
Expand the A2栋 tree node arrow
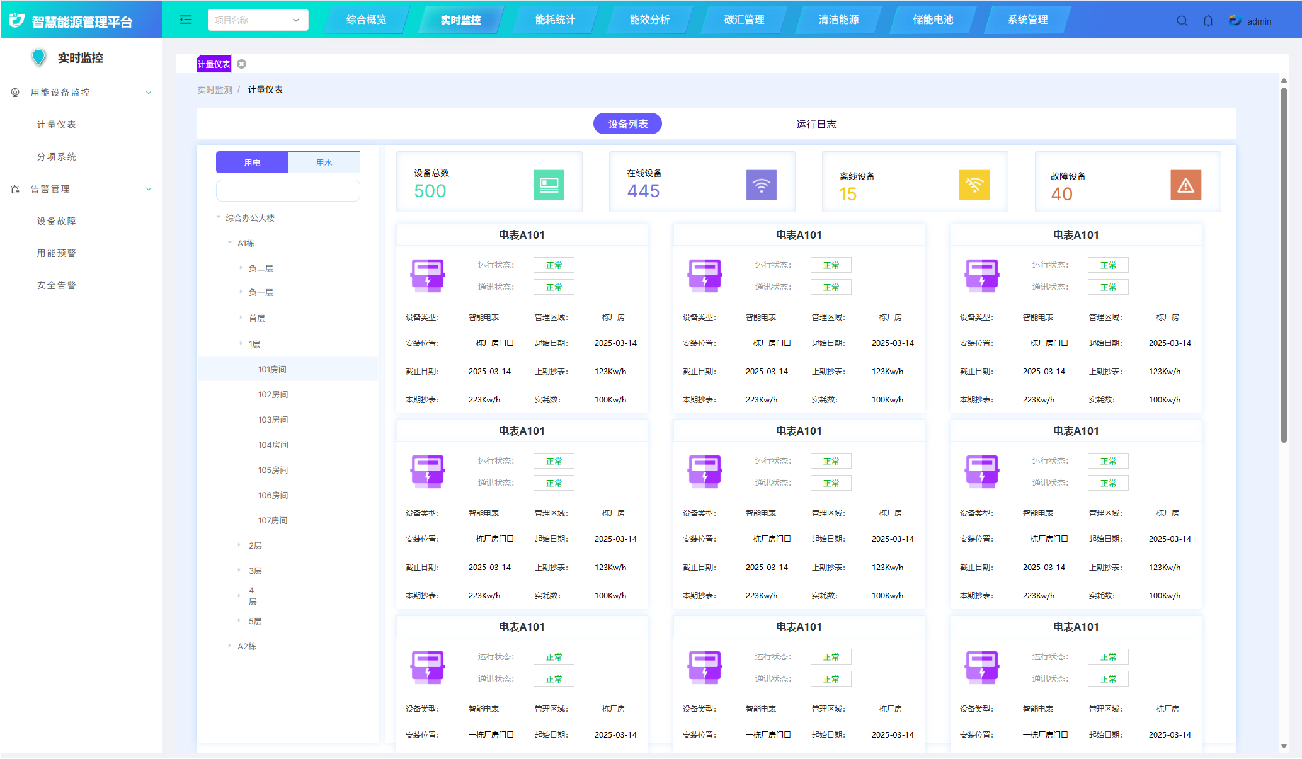[x=229, y=646]
